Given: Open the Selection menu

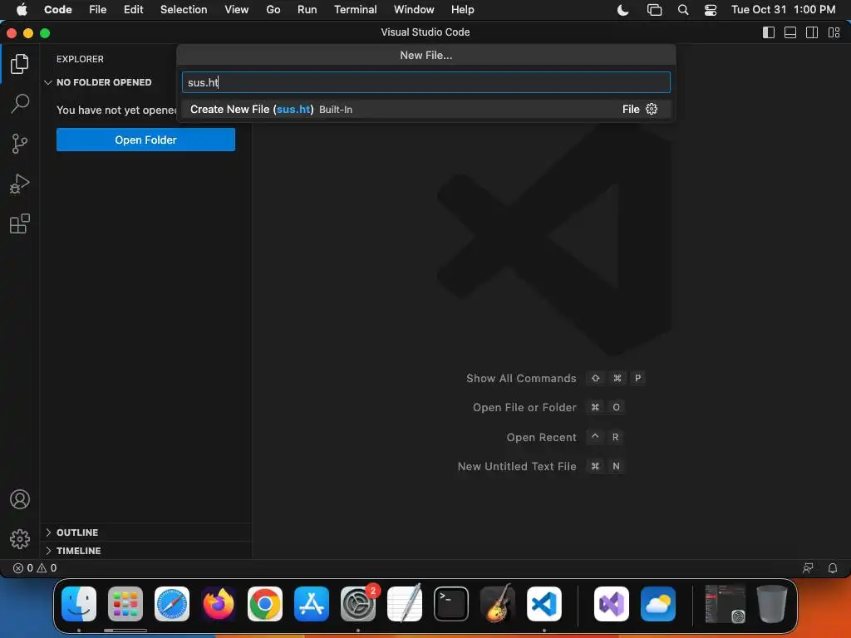Looking at the screenshot, I should point(184,10).
